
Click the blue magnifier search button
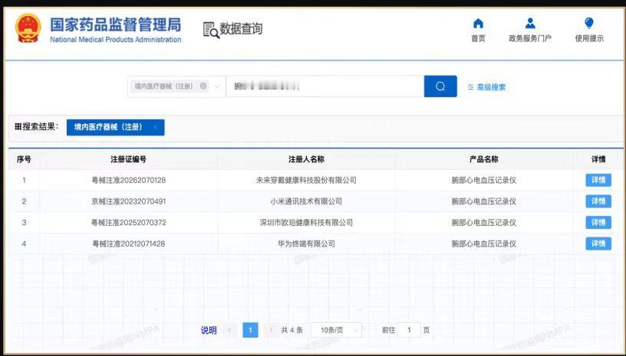[440, 87]
